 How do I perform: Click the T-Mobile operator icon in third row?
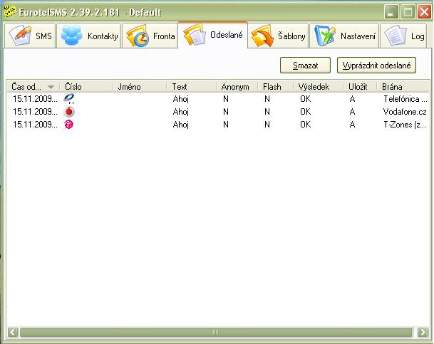tap(68, 125)
